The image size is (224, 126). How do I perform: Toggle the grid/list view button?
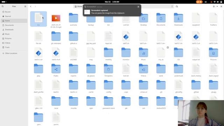click(214, 6)
